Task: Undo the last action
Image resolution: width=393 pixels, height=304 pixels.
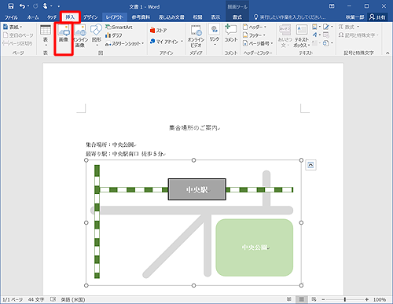Action: (22, 6)
